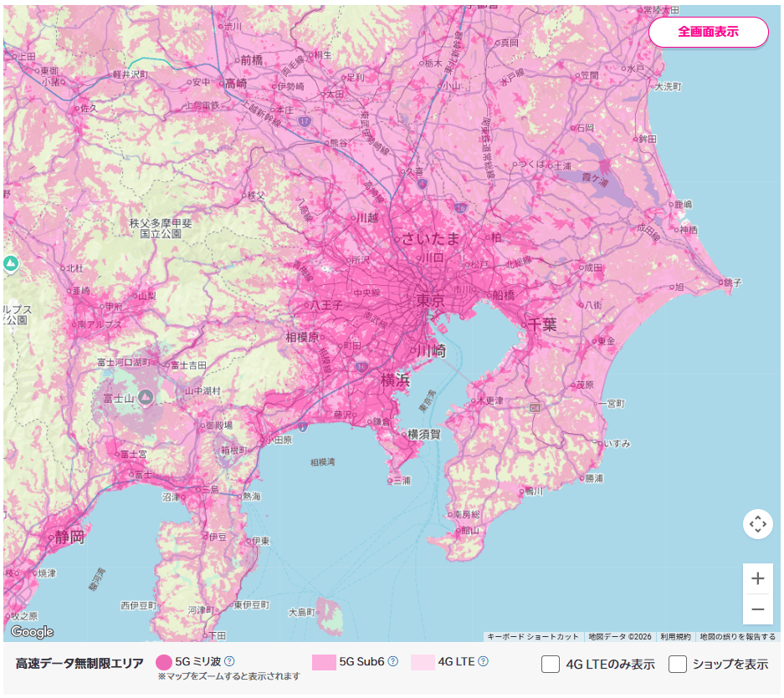
Task: Click the mountain peak icon beside 富士山
Action: tap(145, 397)
